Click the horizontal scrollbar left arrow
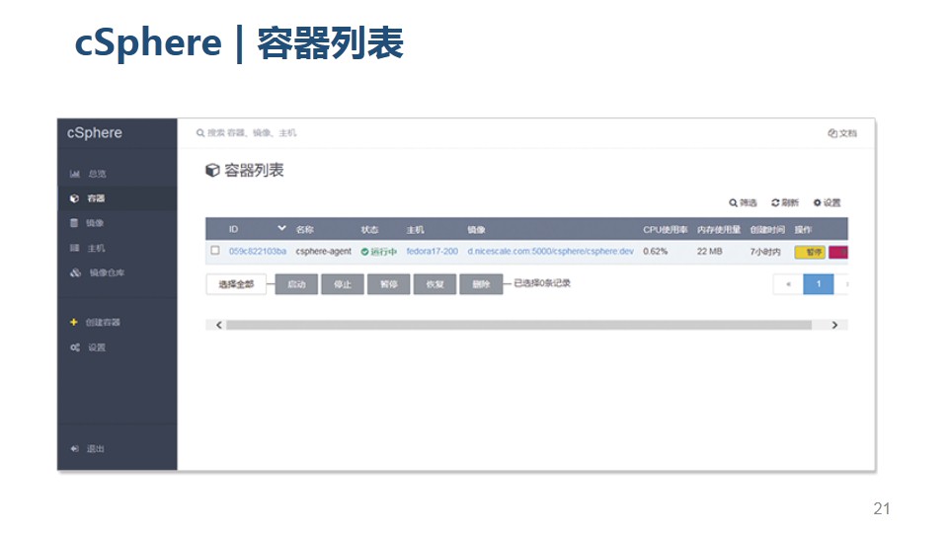948x533 pixels. (x=219, y=325)
